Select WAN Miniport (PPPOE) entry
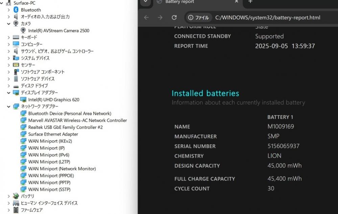338x214 pixels. (x=51, y=176)
